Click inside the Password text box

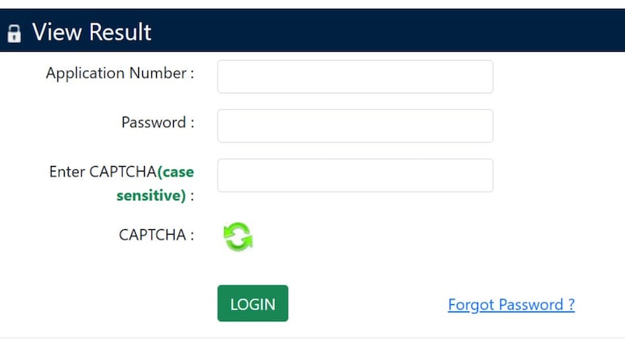click(355, 126)
